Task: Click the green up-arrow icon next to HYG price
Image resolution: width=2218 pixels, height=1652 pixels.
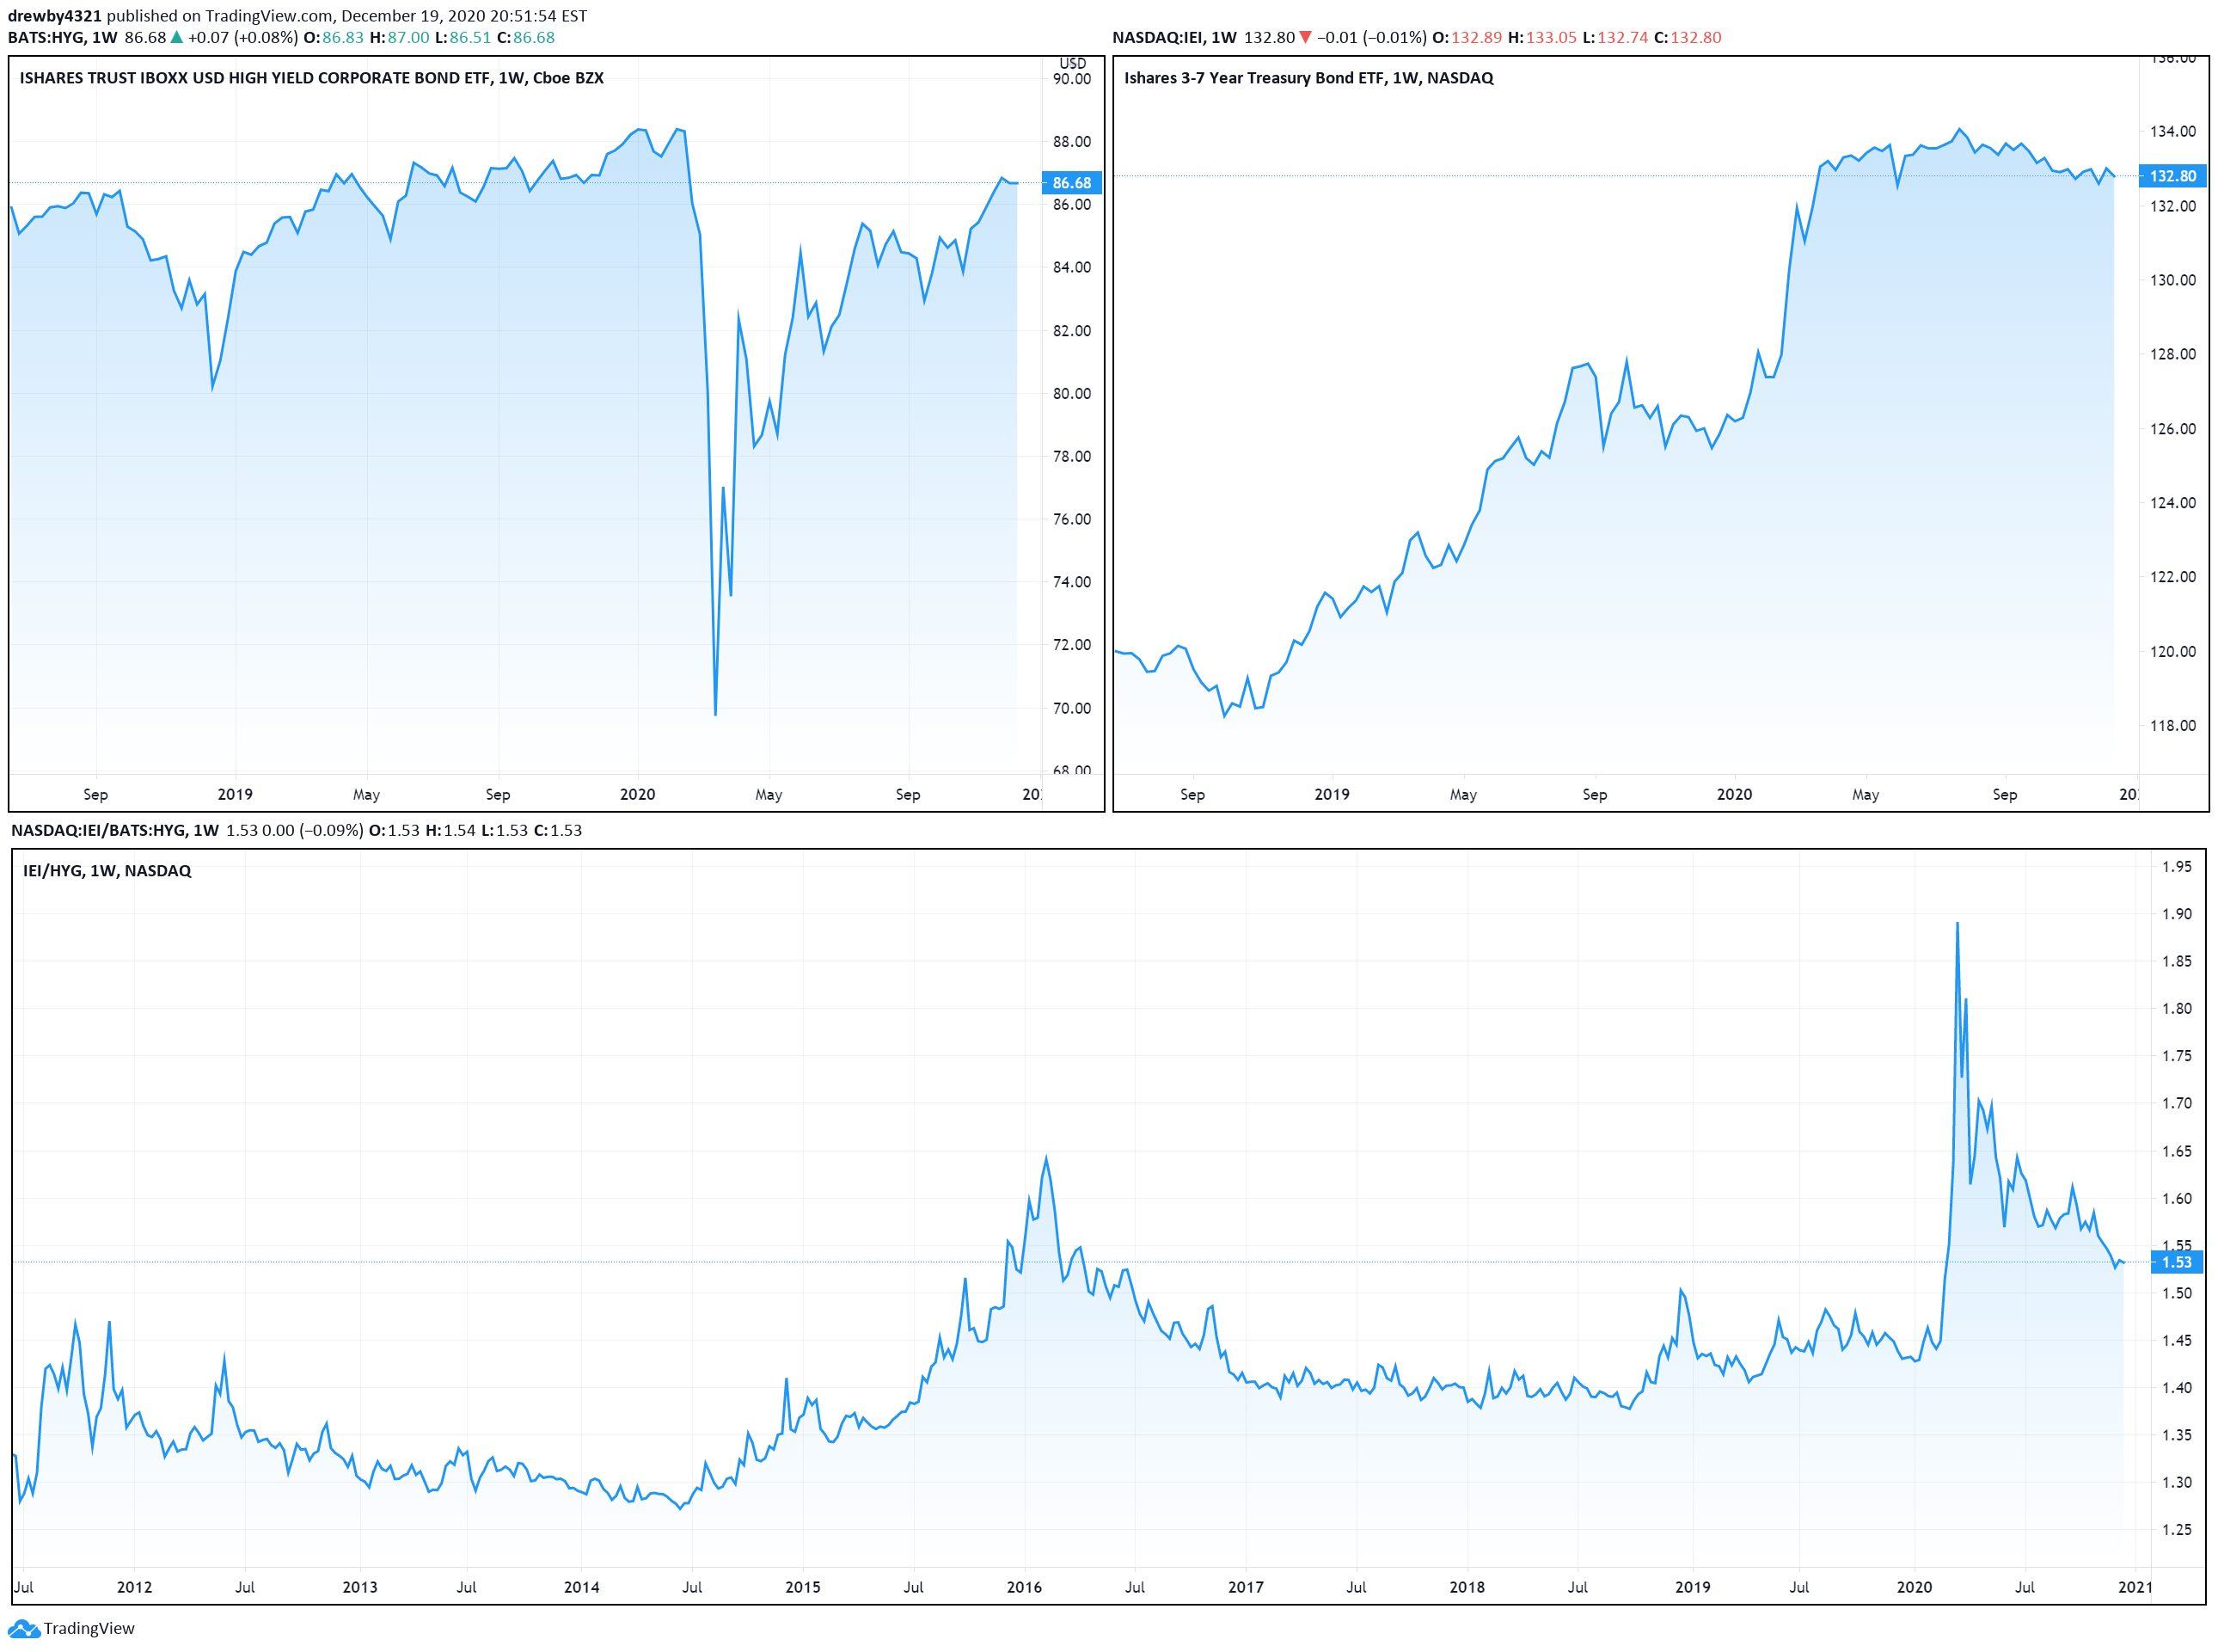Action: [177, 37]
